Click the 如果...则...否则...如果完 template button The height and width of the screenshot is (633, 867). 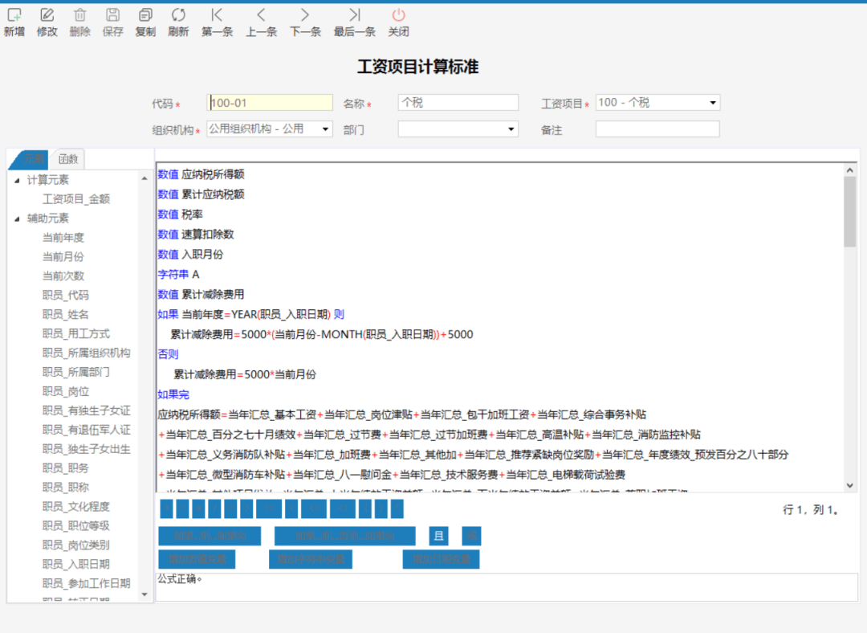[345, 536]
